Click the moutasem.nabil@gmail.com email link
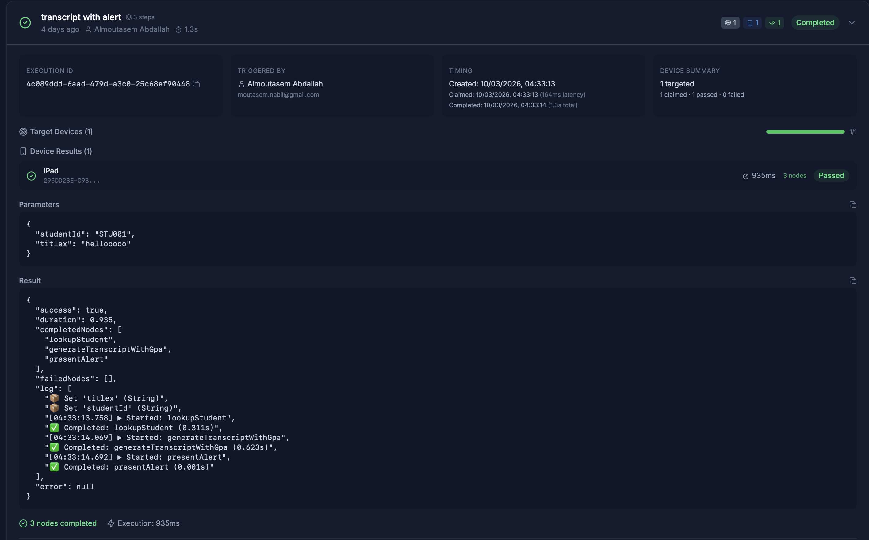 pos(278,95)
